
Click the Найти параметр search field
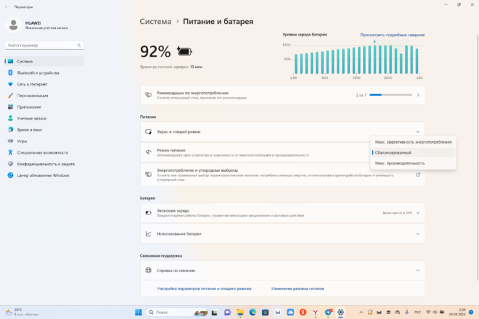click(x=44, y=45)
